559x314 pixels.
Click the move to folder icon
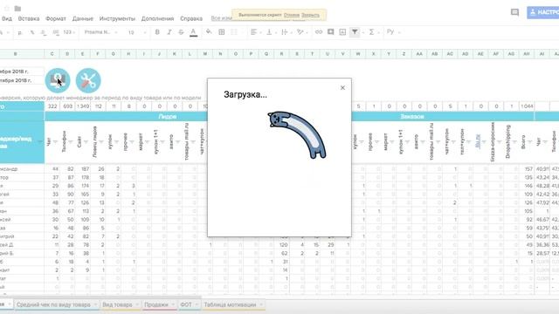coord(17,8)
